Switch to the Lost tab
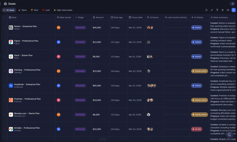The image size is (237, 142). pyautogui.click(x=46, y=10)
